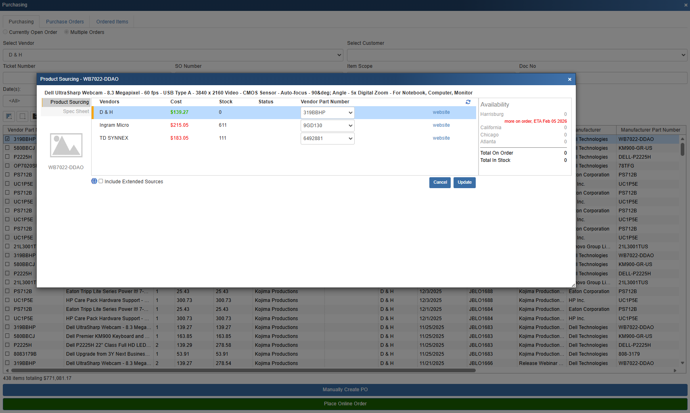Screen dimensions: 690x413
Task: Expand TD SYNNEX part number dropdown 6492881
Action: pos(327,138)
